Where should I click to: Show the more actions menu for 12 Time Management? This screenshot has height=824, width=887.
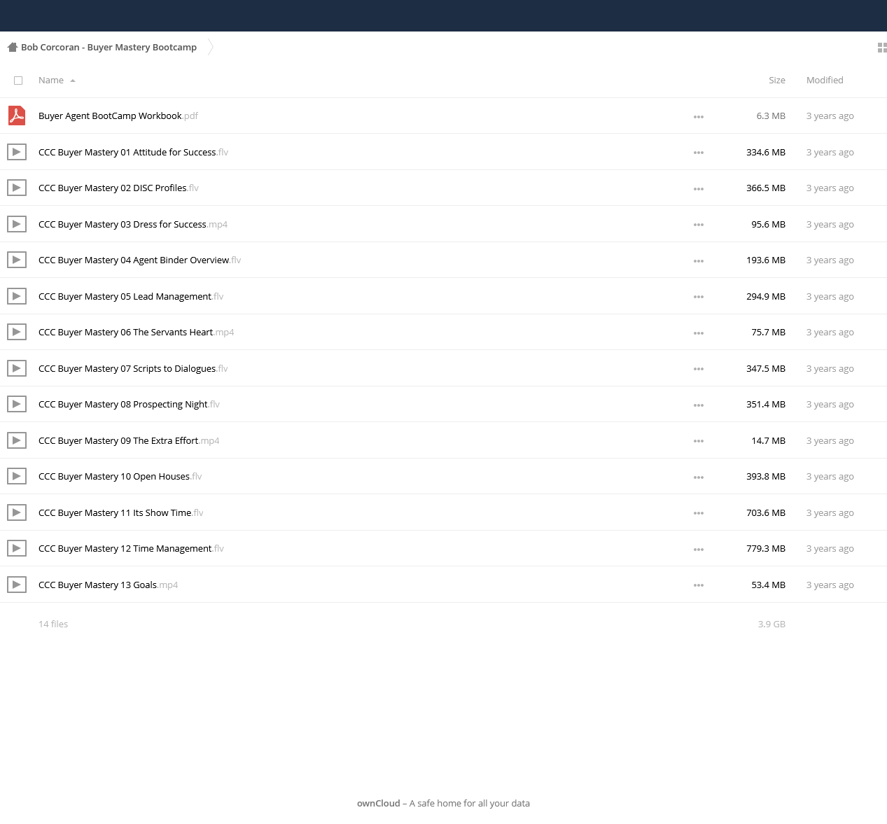[x=699, y=550]
